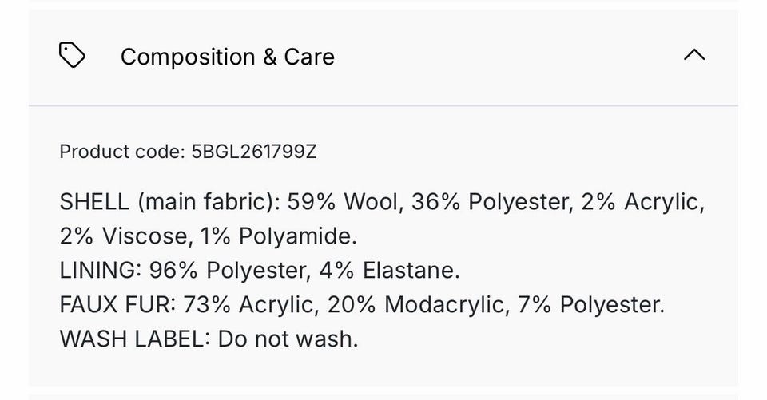Click the 4% Elastane text
Screen dimensions: 767x400
(x=389, y=271)
